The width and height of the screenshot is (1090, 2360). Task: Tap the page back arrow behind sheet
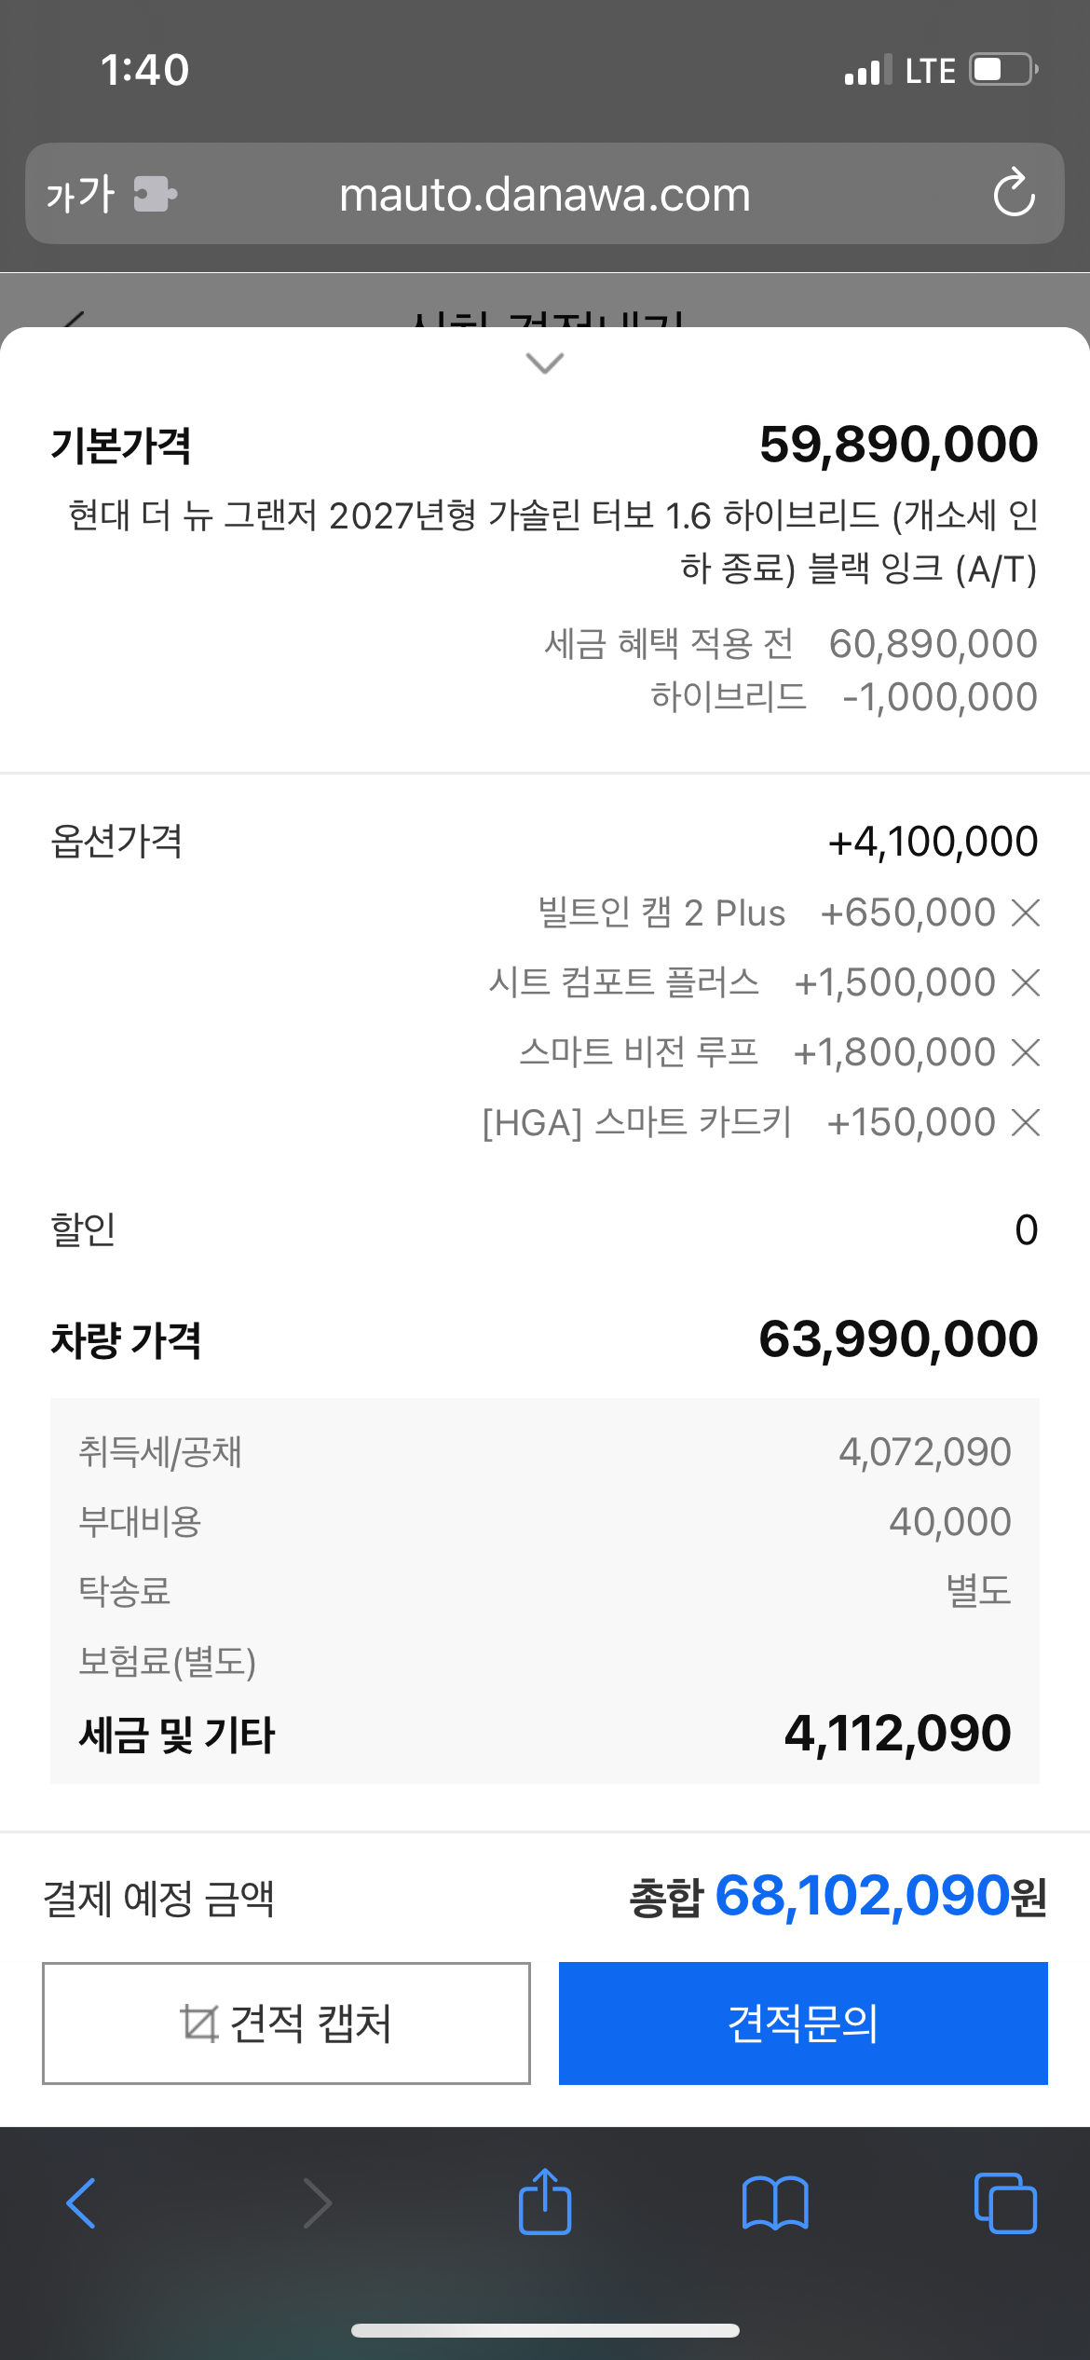(73, 320)
